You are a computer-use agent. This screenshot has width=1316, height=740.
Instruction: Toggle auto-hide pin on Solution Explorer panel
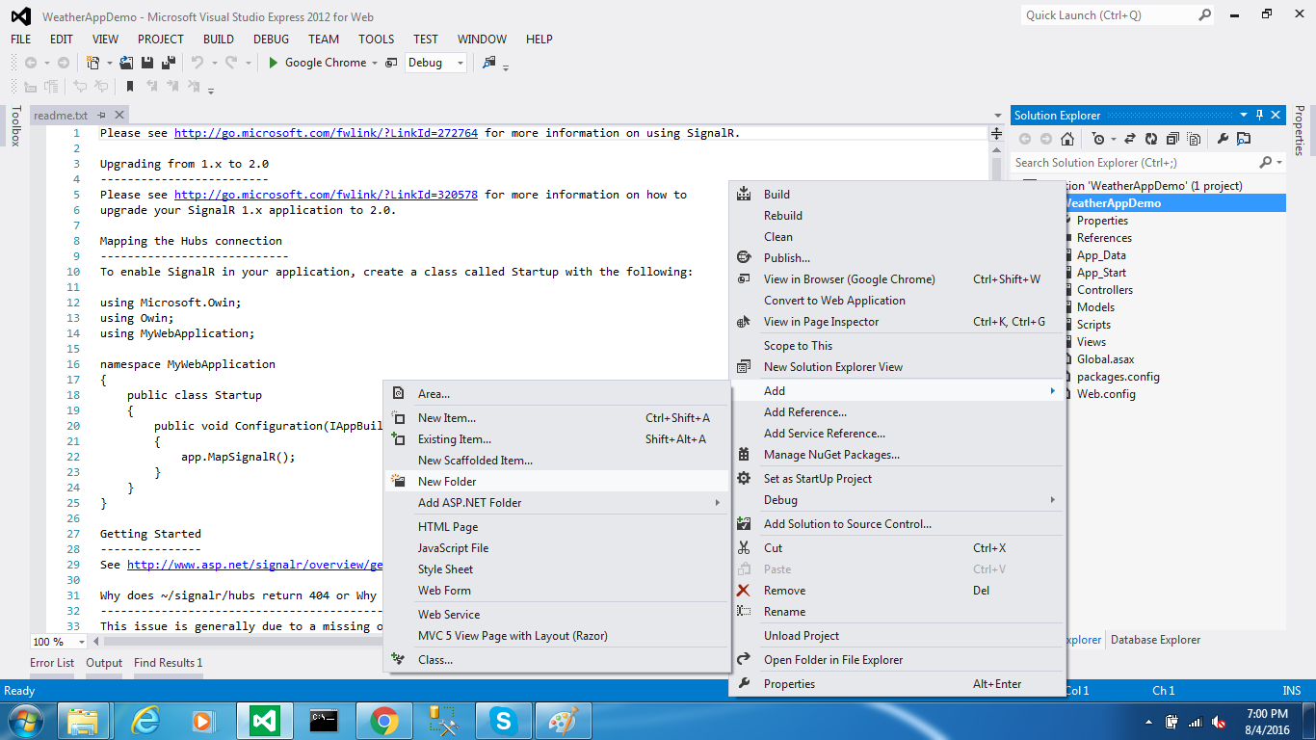pos(1259,115)
